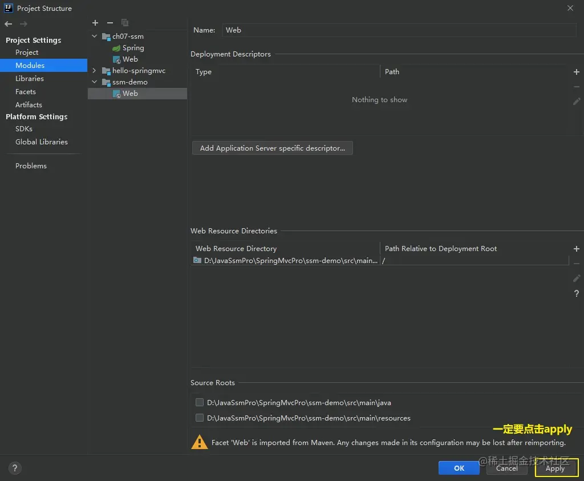
Task: Open Artifacts settings page
Action: [x=29, y=104]
